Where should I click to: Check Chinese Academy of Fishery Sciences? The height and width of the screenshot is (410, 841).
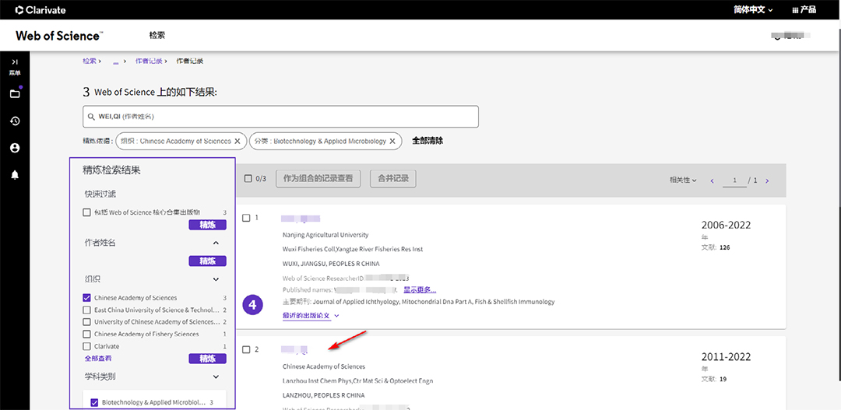[87, 334]
